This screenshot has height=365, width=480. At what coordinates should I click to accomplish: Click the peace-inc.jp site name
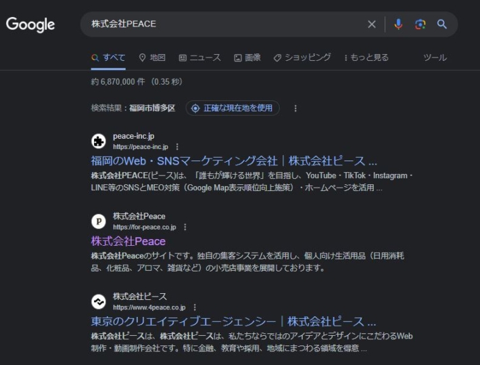click(x=133, y=136)
